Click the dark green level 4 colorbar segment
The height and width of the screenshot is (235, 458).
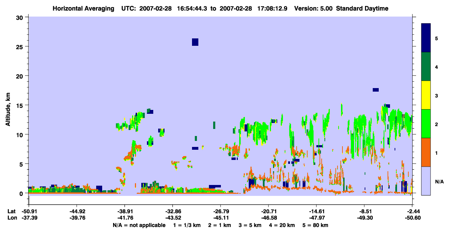(426, 67)
